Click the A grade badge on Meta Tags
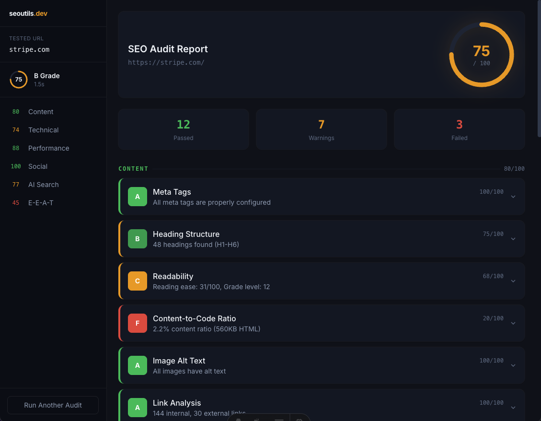541x421 pixels. click(138, 197)
